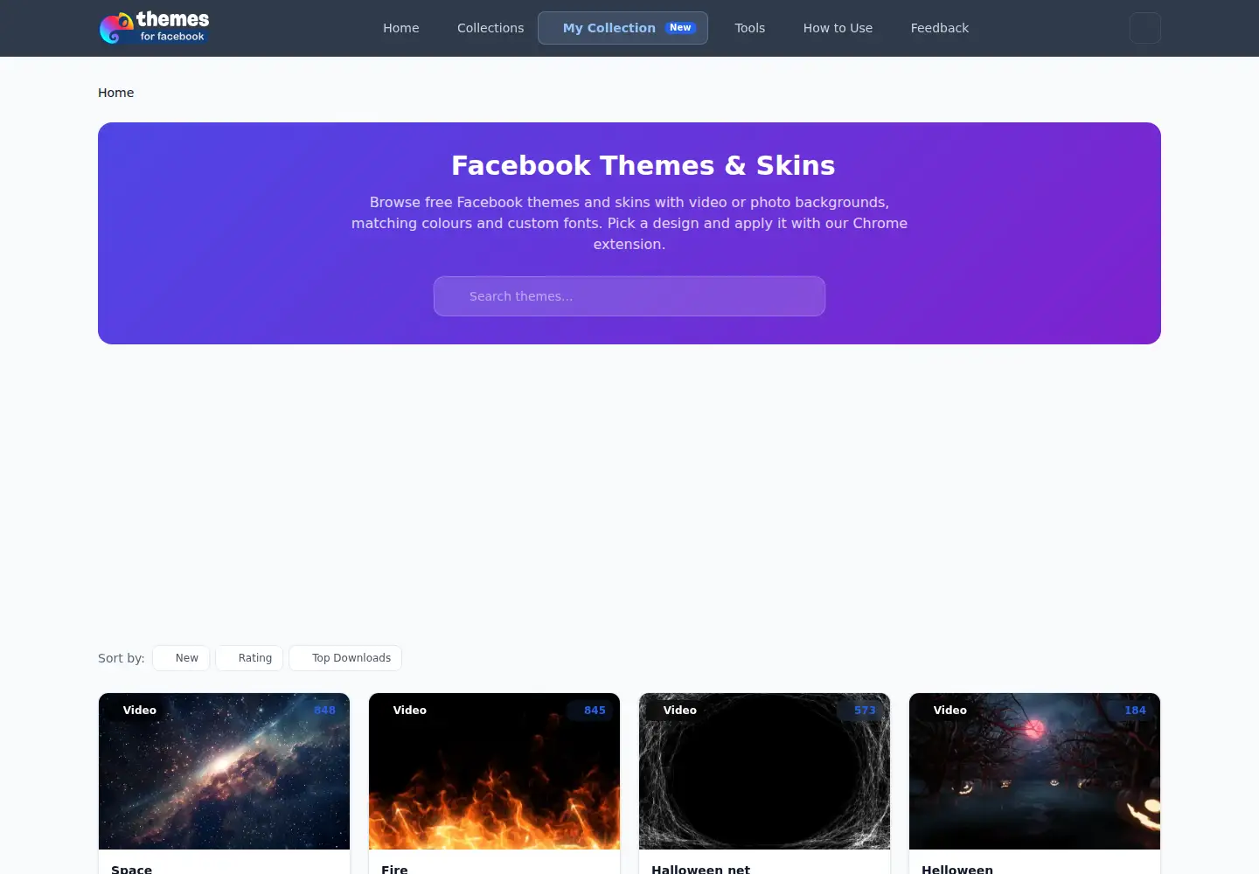Image resolution: width=1259 pixels, height=874 pixels.
Task: Sort themes by New
Action: pyautogui.click(x=181, y=658)
